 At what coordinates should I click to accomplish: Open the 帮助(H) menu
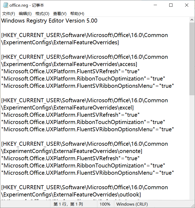tap(77, 13)
